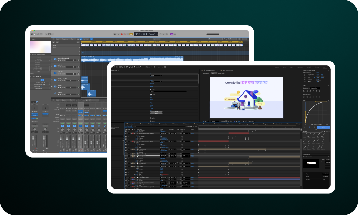This screenshot has height=215, width=358.
Task: Click the Whoosh 3 track icon
Action: [55, 93]
